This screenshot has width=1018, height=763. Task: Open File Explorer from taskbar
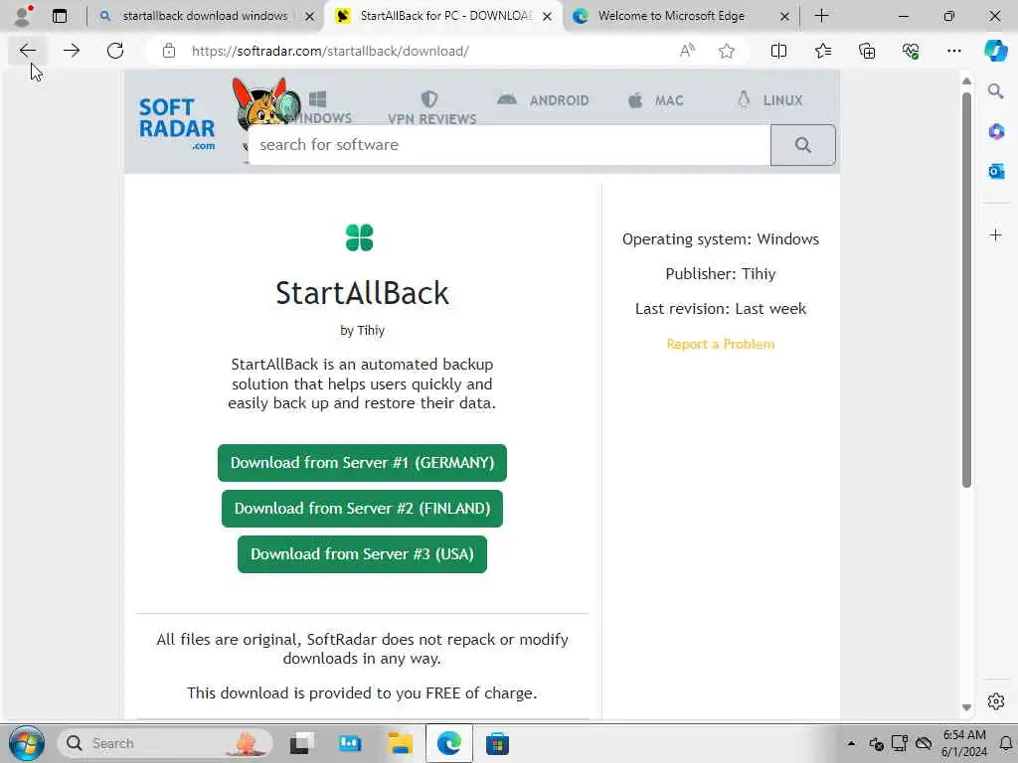click(x=400, y=743)
